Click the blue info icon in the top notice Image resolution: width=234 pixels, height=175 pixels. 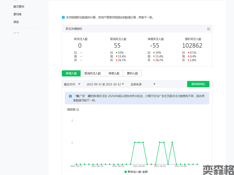(63, 17)
